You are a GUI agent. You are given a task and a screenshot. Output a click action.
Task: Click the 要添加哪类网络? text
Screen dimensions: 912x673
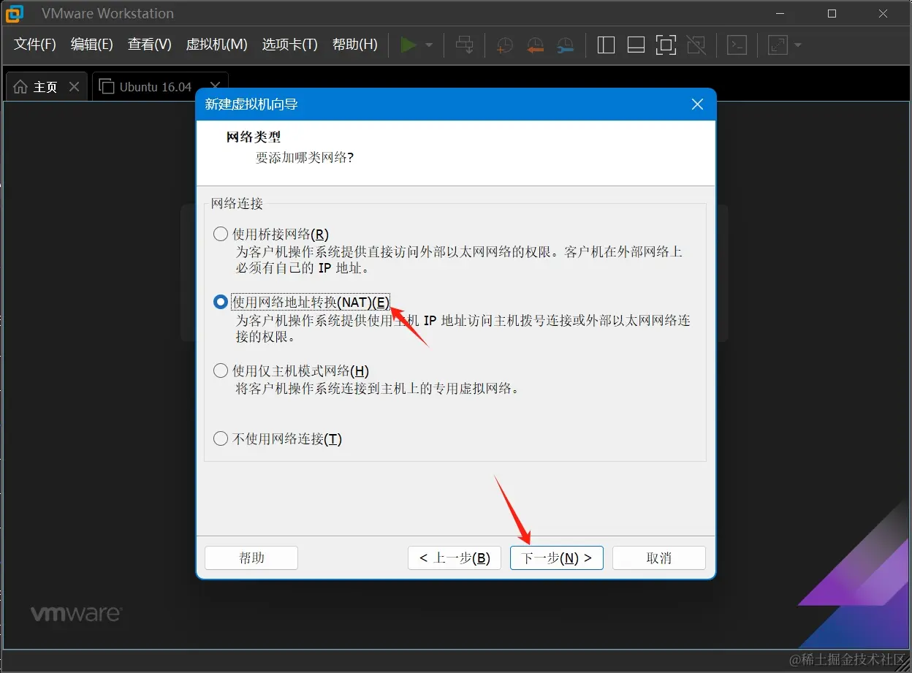(x=305, y=157)
